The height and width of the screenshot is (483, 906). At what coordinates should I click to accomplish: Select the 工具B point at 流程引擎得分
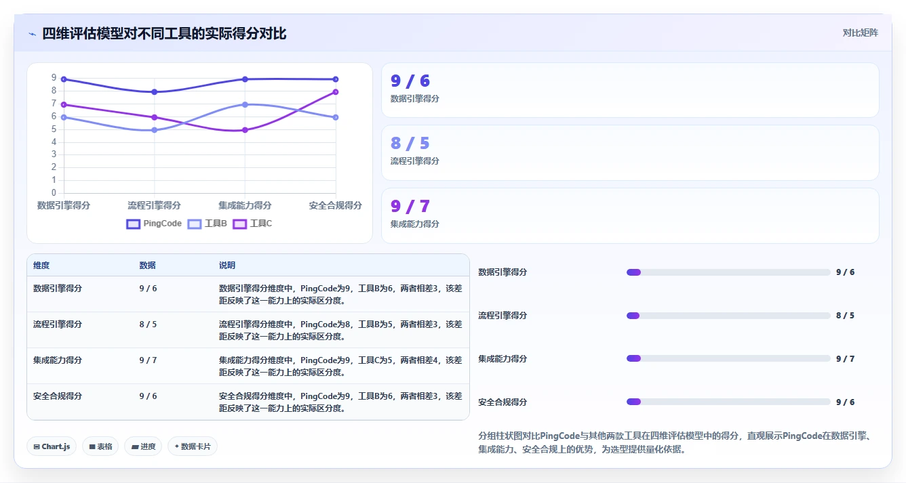click(155, 130)
